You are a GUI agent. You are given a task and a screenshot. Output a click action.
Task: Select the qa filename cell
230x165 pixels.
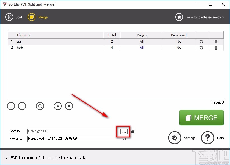point(60,41)
